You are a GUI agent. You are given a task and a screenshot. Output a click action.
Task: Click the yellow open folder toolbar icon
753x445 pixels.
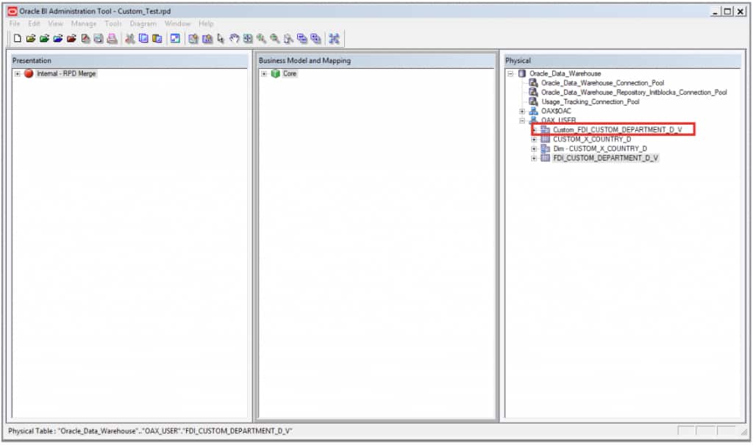tap(31, 38)
